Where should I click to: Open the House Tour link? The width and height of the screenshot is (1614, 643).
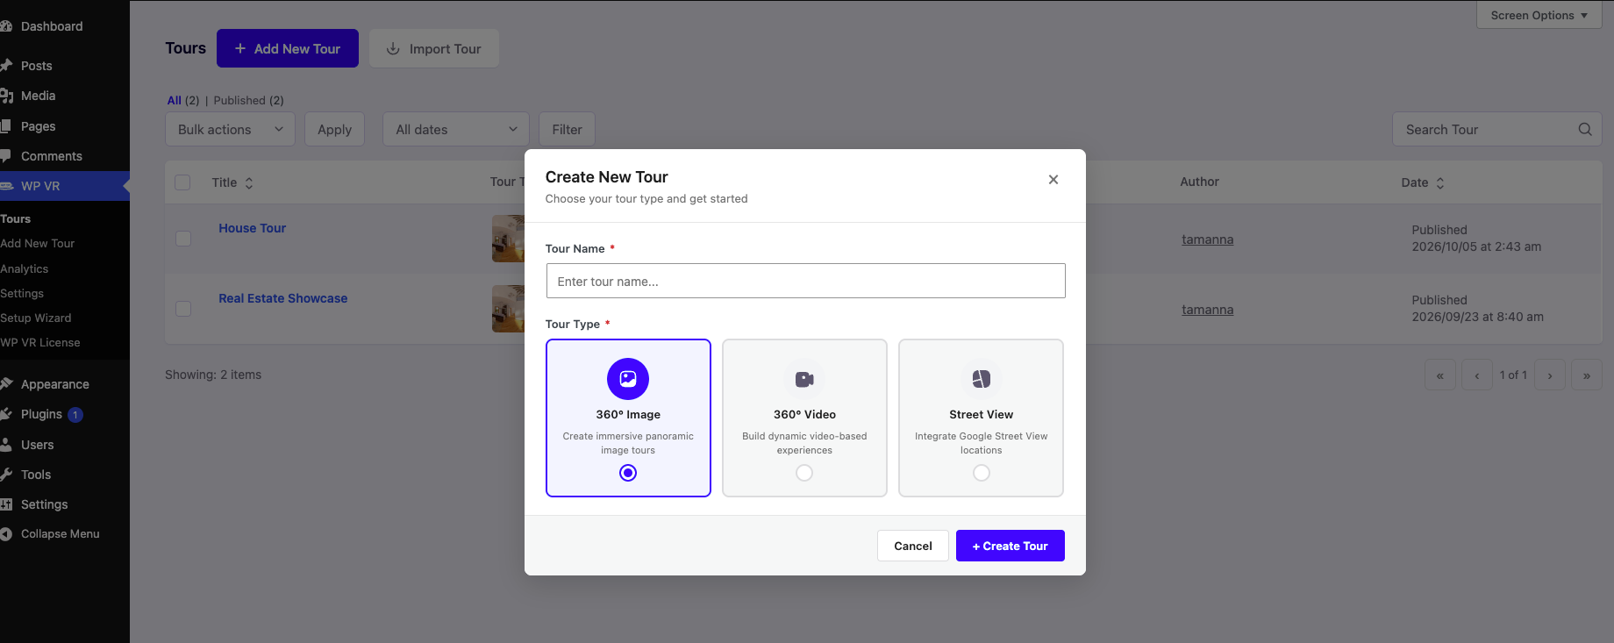coord(253,228)
